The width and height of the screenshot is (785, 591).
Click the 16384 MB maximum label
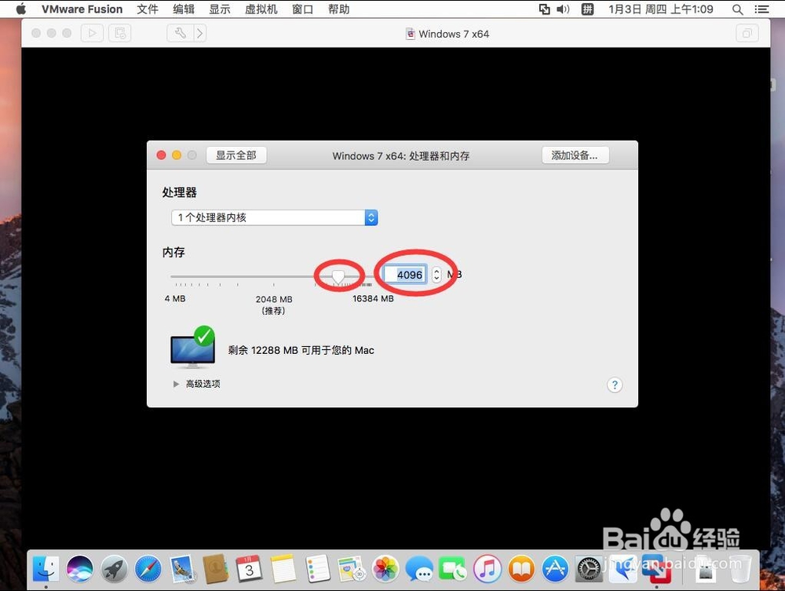(373, 299)
